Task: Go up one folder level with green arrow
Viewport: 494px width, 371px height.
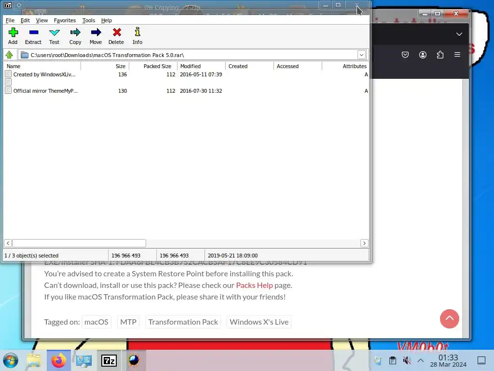Action: [9, 55]
